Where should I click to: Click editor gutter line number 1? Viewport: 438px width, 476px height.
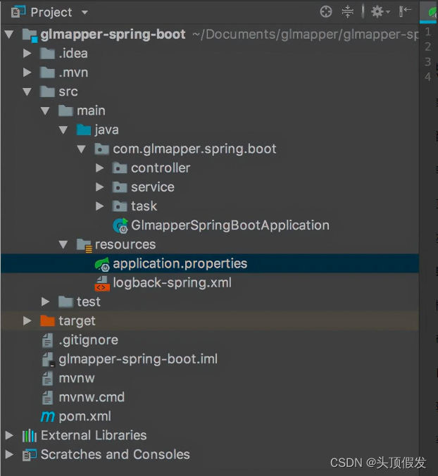(428, 32)
